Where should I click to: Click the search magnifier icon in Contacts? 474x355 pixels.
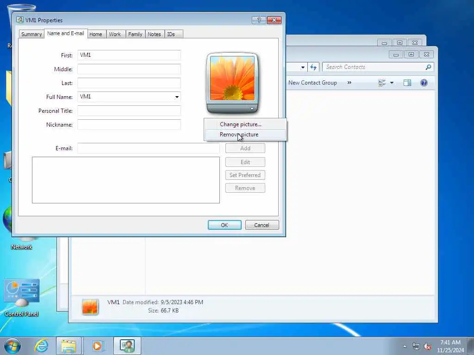click(x=428, y=67)
